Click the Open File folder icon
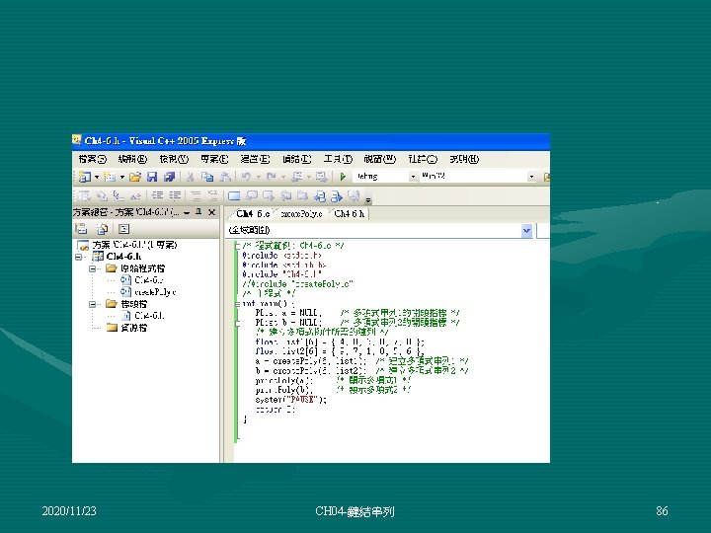 (135, 177)
